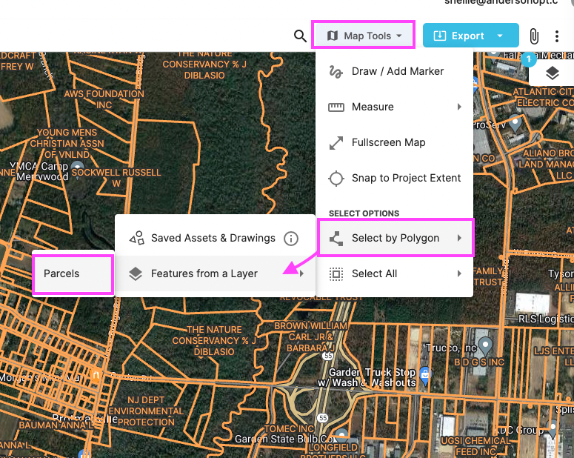Choose Features from a Layer

(215, 273)
